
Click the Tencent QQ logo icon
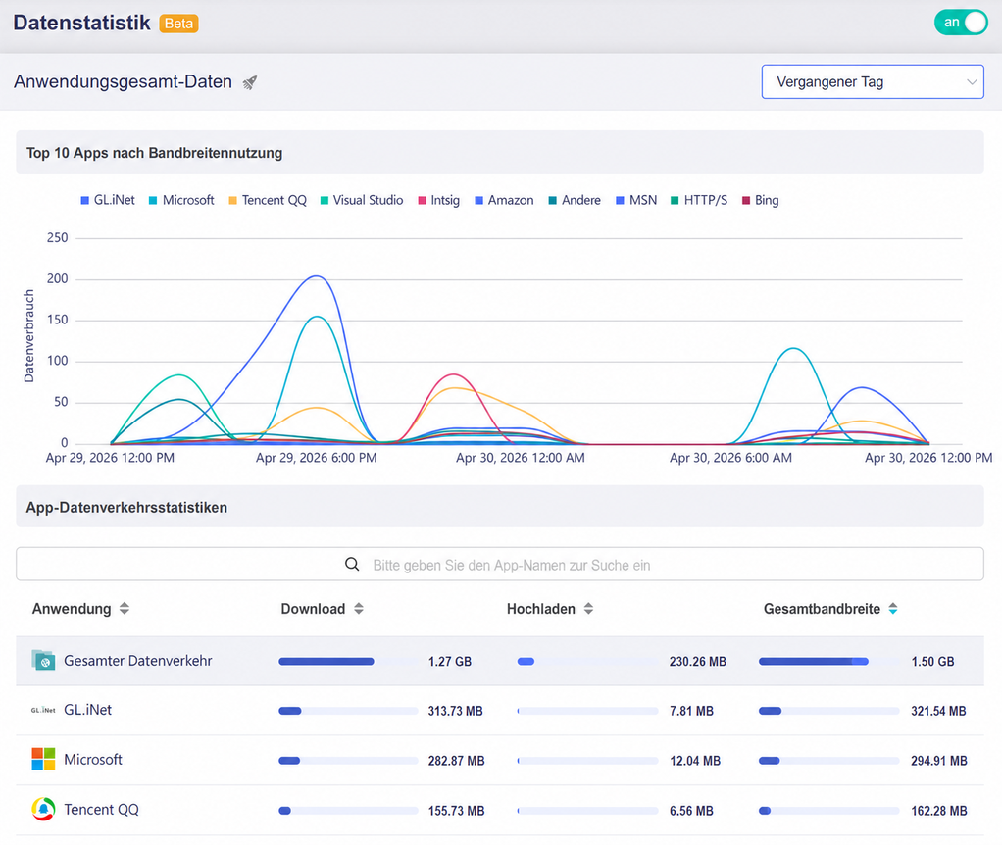[x=43, y=810]
